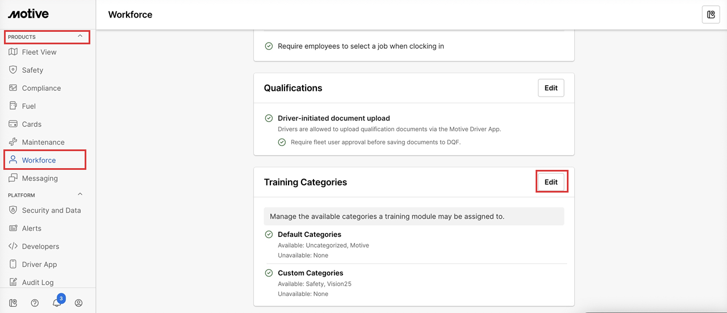
Task: Collapse the Products section chevron
Action: tap(80, 36)
